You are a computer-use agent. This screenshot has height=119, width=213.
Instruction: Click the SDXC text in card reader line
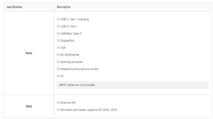pos(114,110)
